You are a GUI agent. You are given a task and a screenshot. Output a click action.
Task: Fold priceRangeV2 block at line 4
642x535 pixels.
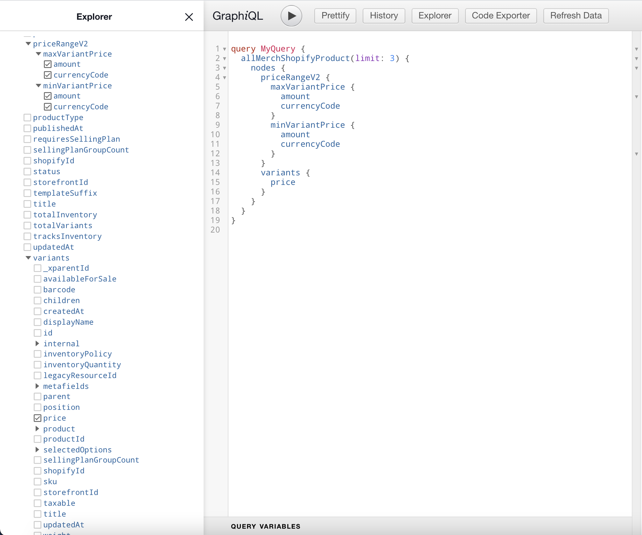click(x=225, y=78)
